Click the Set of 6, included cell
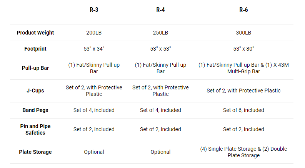This screenshot has height=168, width=305. tap(243, 110)
